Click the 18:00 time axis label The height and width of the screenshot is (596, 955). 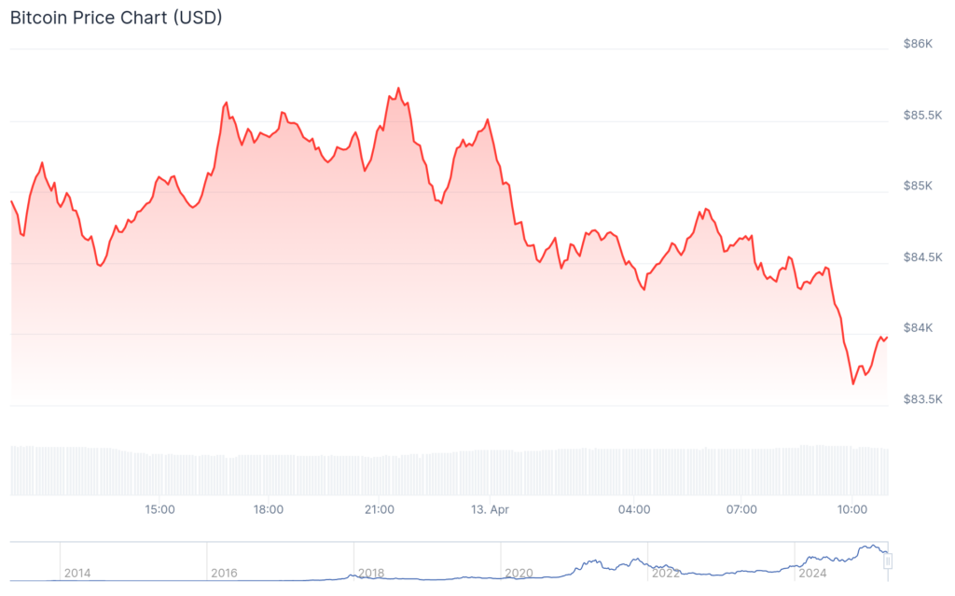(269, 509)
